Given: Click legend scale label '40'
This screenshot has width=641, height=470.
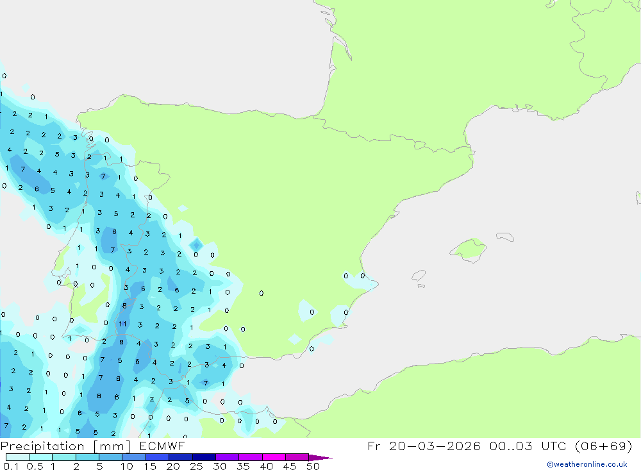Looking at the screenshot, I should click(266, 466).
